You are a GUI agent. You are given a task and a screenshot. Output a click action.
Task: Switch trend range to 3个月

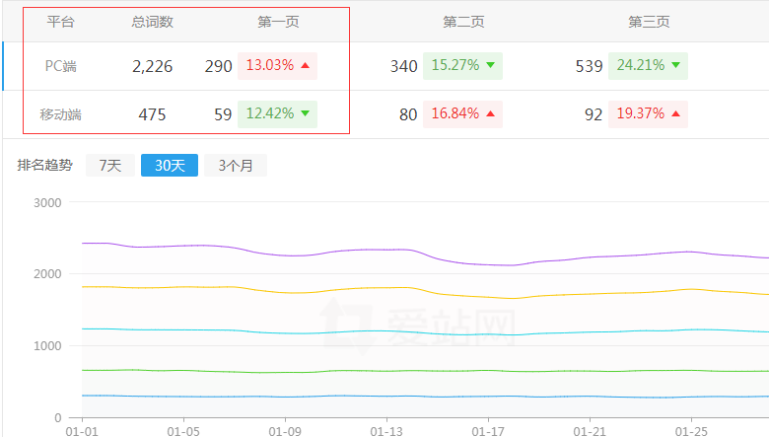[236, 166]
